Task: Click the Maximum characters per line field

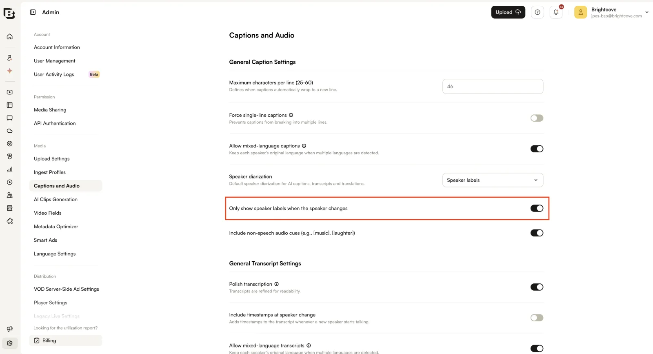Action: (493, 87)
